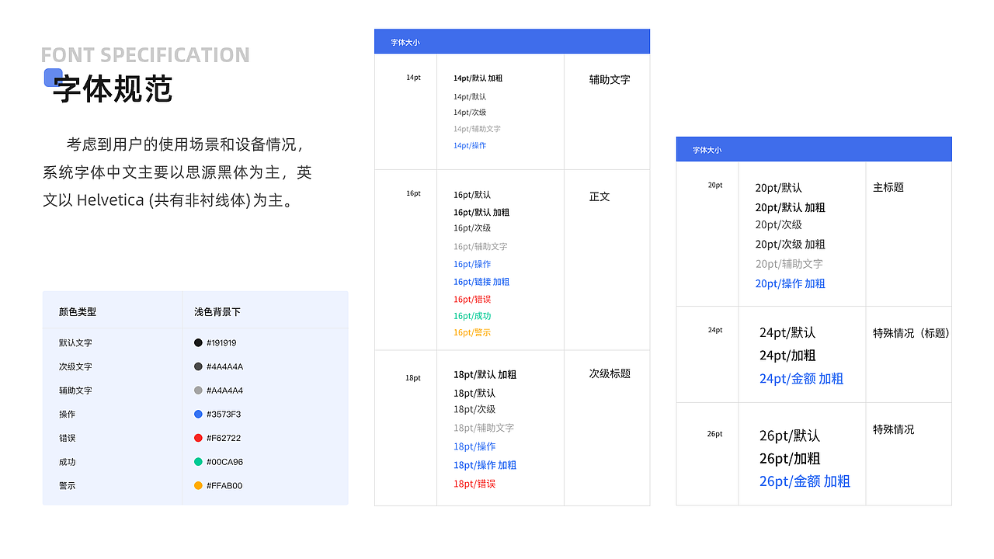
Task: Click the blue 14pt/操作 text
Action: [x=469, y=145]
